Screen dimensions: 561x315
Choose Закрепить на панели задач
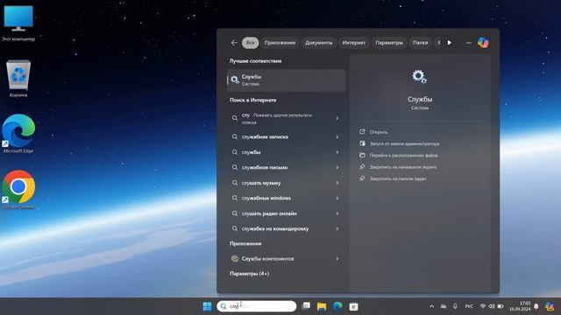pos(397,178)
